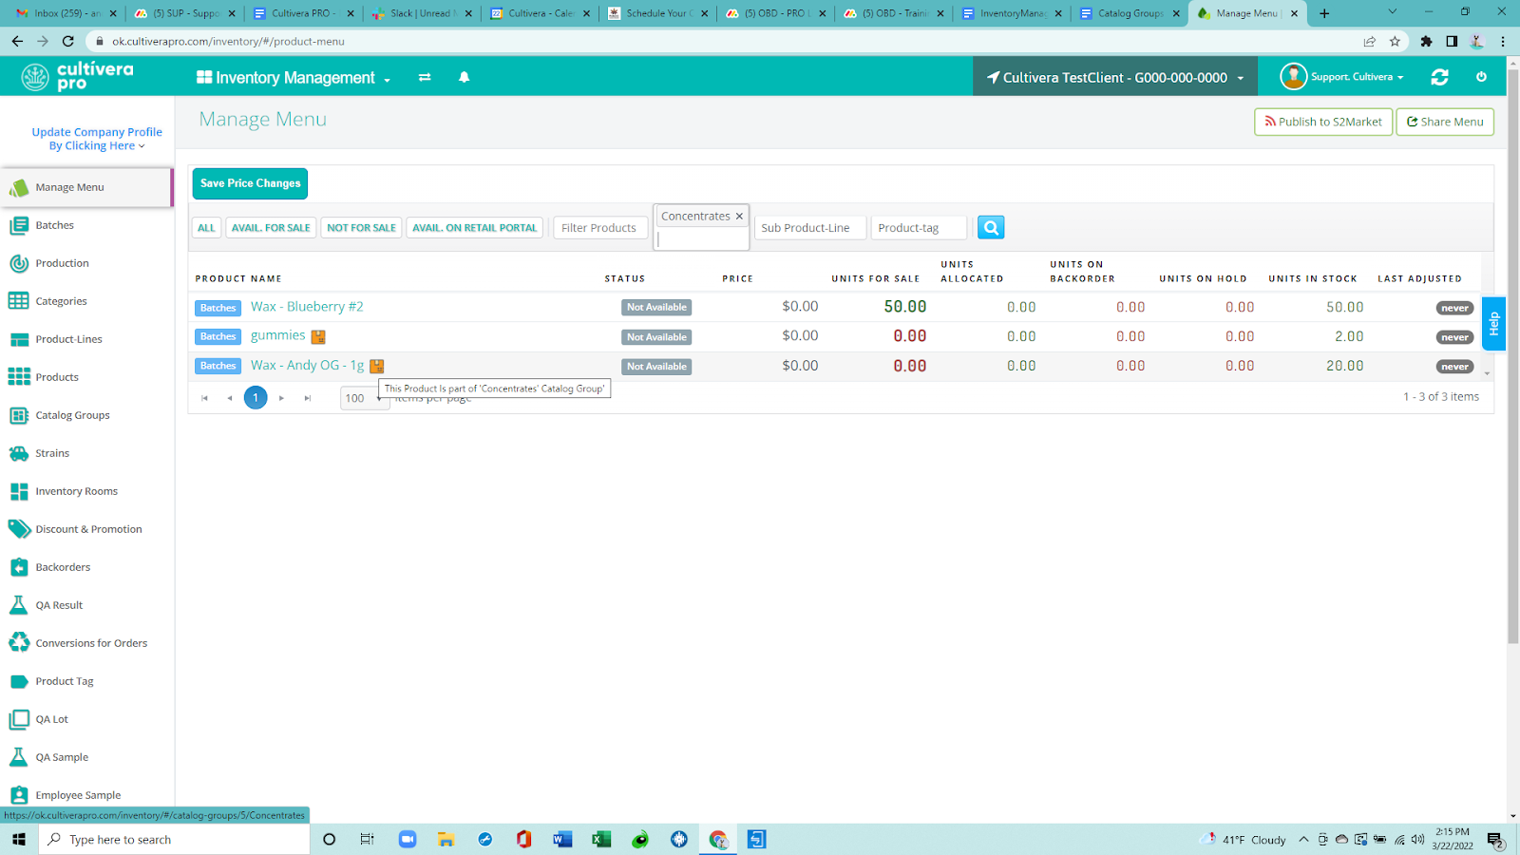Image resolution: width=1520 pixels, height=855 pixels.
Task: Open Batches for Wax - Blueberry #2
Action: click(218, 308)
